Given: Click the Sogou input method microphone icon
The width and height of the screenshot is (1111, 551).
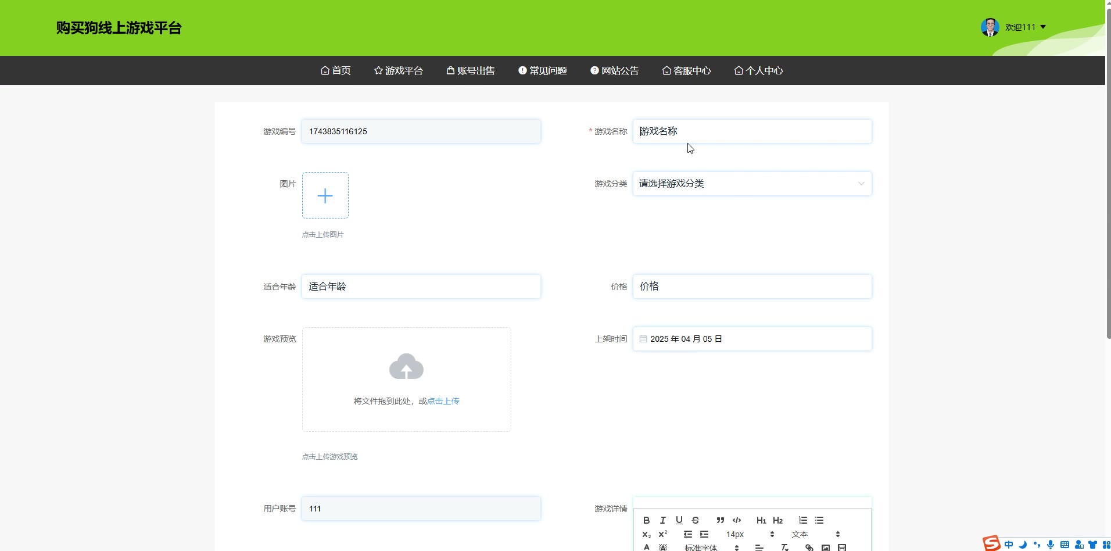Looking at the screenshot, I should coord(1050,545).
